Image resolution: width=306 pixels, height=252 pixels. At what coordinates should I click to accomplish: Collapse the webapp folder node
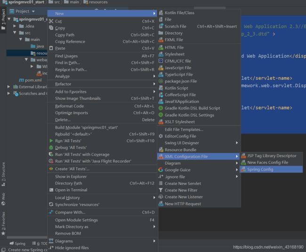click(26, 60)
